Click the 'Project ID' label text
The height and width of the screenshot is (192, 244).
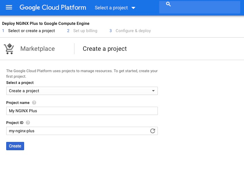15,123
